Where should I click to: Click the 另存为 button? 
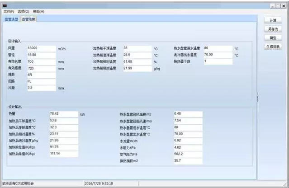click(273, 29)
